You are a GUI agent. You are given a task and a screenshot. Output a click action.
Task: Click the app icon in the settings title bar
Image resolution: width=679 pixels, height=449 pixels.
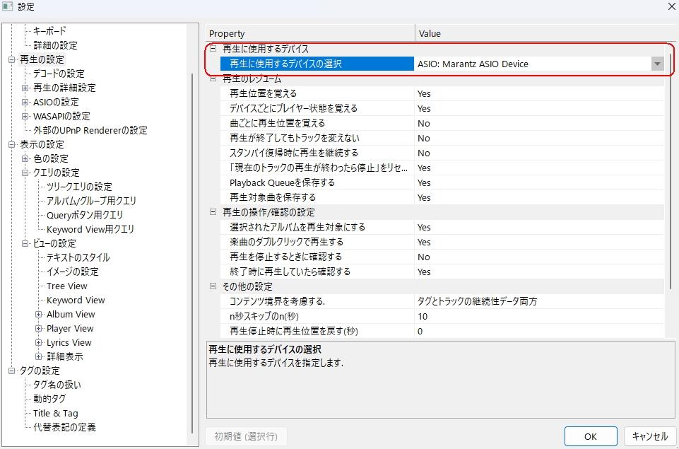[x=7, y=6]
